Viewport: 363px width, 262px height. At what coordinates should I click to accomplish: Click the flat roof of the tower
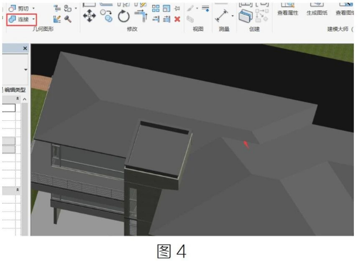click(x=159, y=150)
